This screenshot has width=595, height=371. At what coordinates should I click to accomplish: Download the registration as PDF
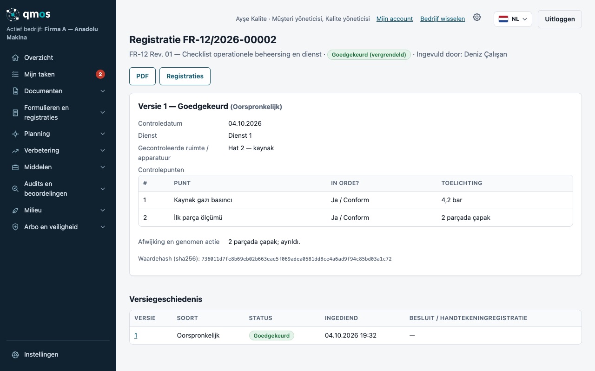[x=142, y=76]
